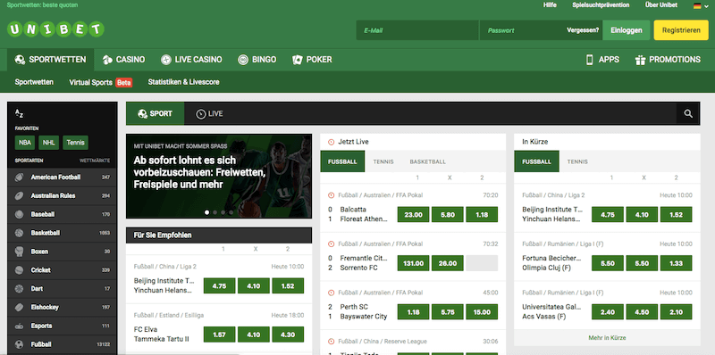715x355 pixels.
Task: Open A-Z sports sorting icon
Action: (x=19, y=114)
